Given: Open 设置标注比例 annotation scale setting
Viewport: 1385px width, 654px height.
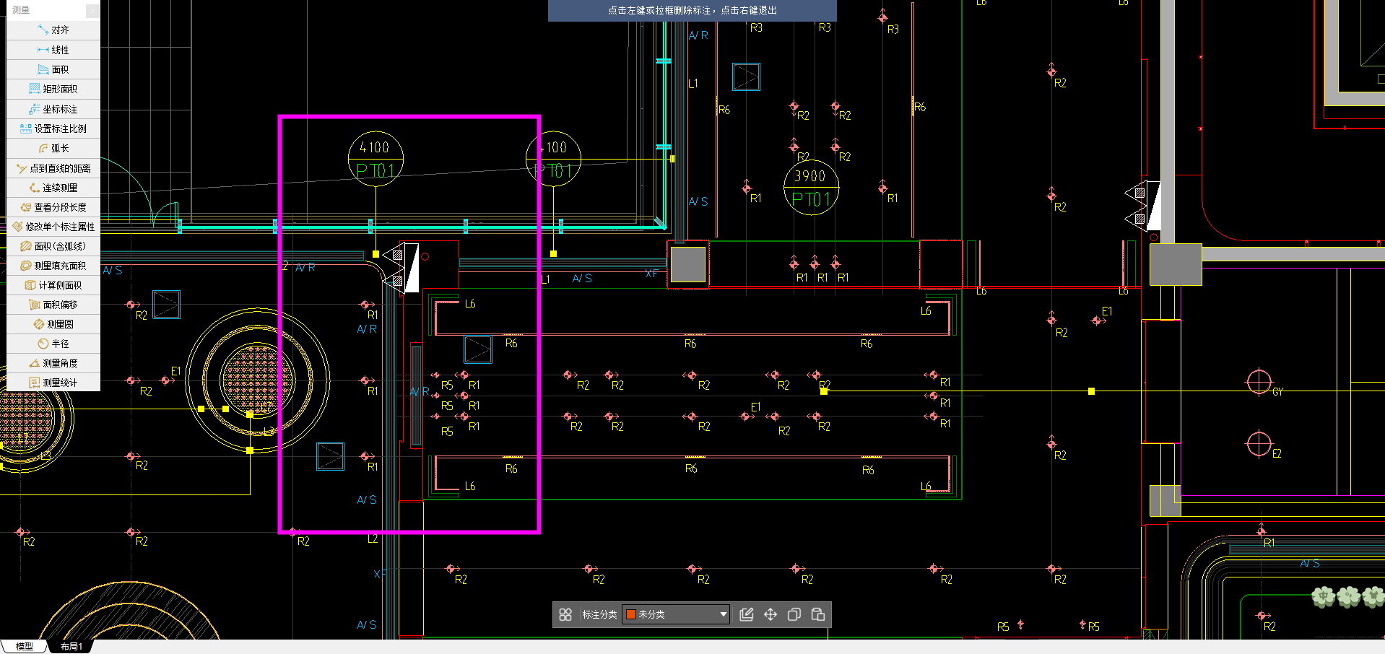Looking at the screenshot, I should (53, 128).
